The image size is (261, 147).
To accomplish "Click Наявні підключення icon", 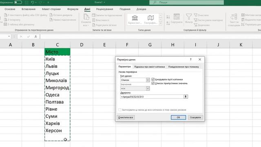I will [x=51, y=20].
